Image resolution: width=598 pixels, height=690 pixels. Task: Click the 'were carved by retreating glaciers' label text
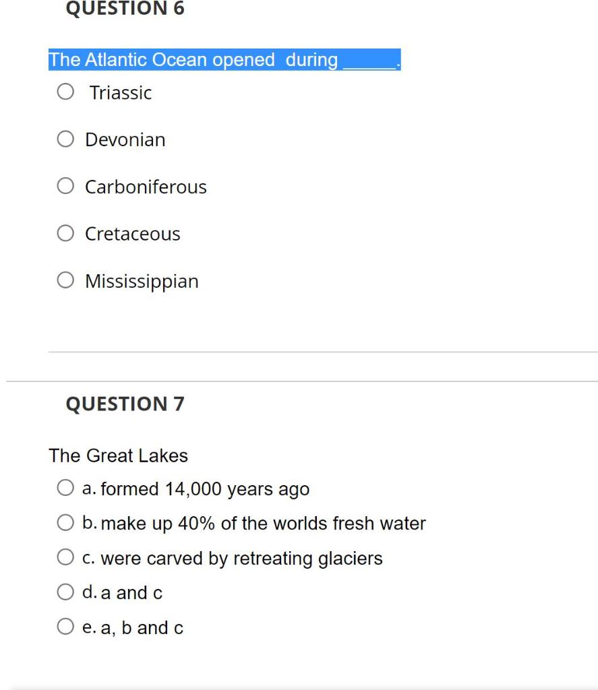(241, 559)
